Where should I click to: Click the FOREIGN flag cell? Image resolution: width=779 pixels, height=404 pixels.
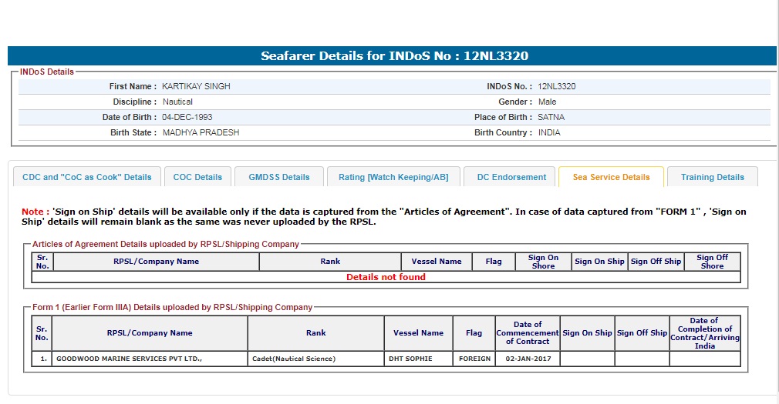tap(474, 359)
